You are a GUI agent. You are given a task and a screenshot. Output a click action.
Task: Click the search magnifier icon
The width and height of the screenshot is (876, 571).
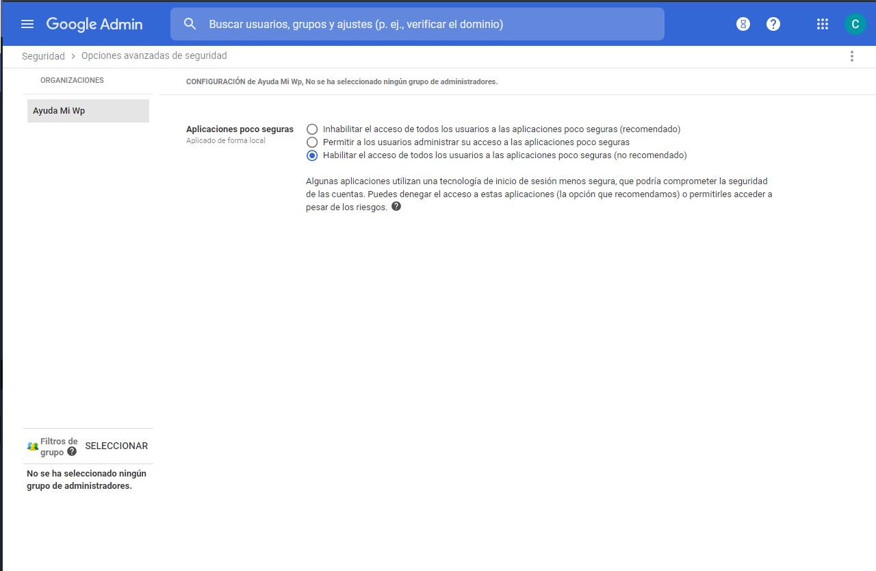point(190,24)
